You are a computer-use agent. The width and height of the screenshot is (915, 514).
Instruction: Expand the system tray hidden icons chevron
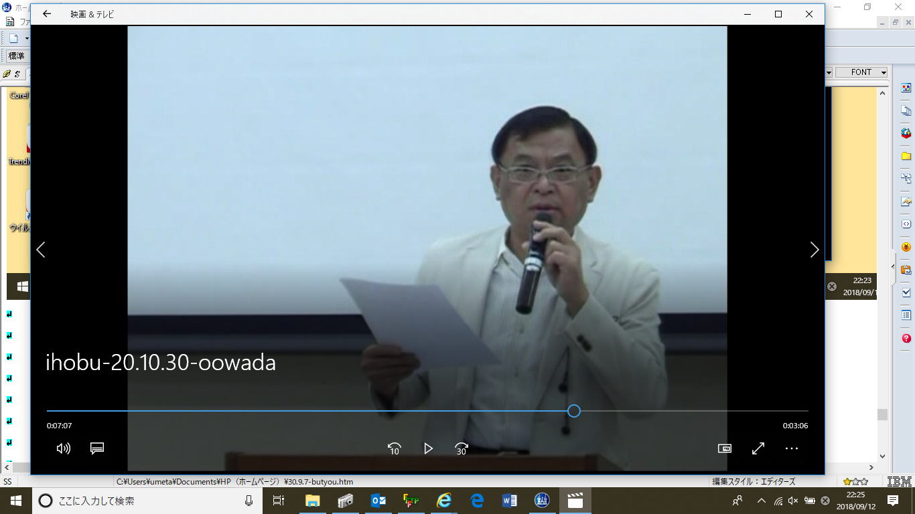point(761,501)
